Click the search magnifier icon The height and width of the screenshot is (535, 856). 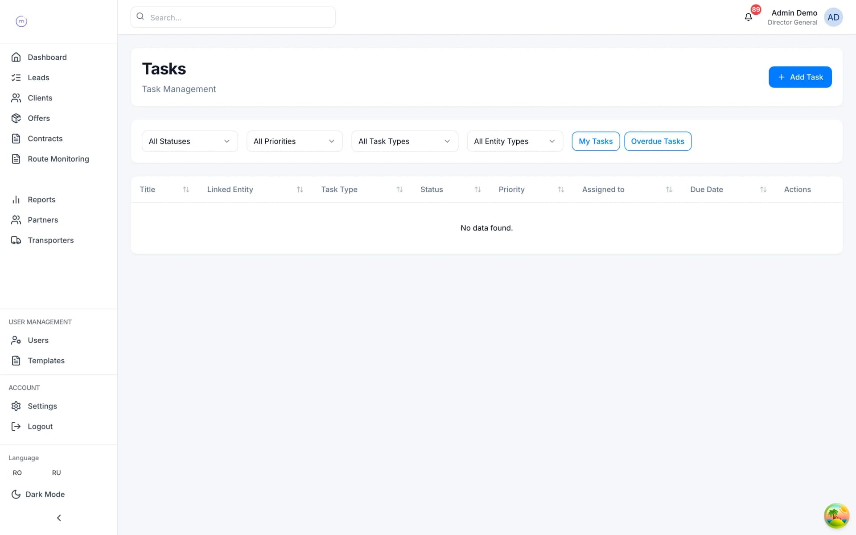click(x=140, y=16)
